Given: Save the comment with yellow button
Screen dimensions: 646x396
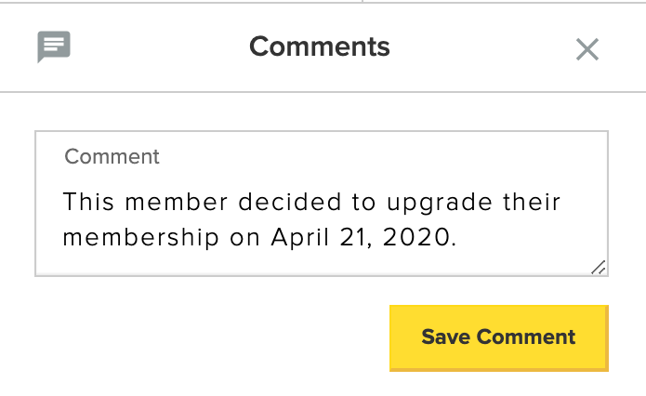Looking at the screenshot, I should click(x=498, y=337).
